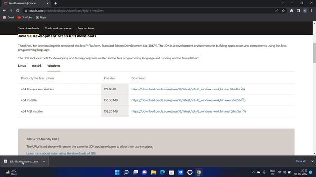The height and width of the screenshot is (177, 316).
Task: Select the x64 MSI Installer row label
Action: coord(32,111)
